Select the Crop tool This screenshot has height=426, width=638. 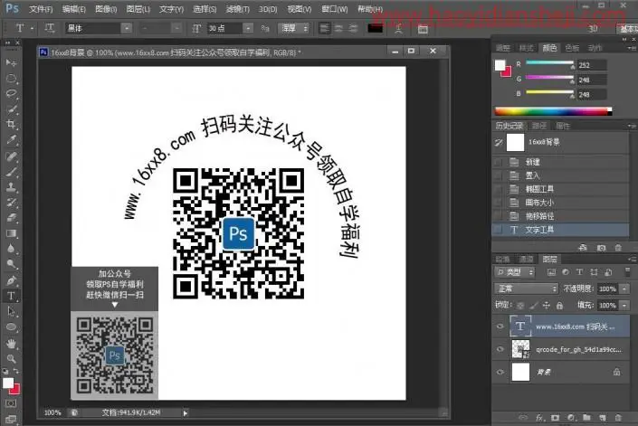pos(11,125)
